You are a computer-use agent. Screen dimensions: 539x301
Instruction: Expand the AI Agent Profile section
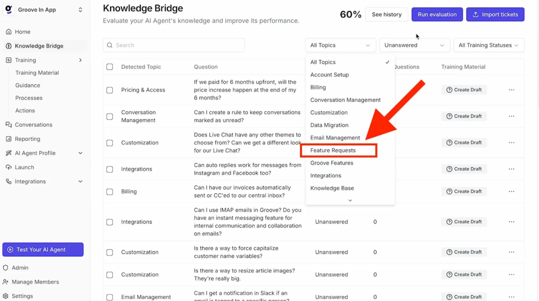coord(80,153)
